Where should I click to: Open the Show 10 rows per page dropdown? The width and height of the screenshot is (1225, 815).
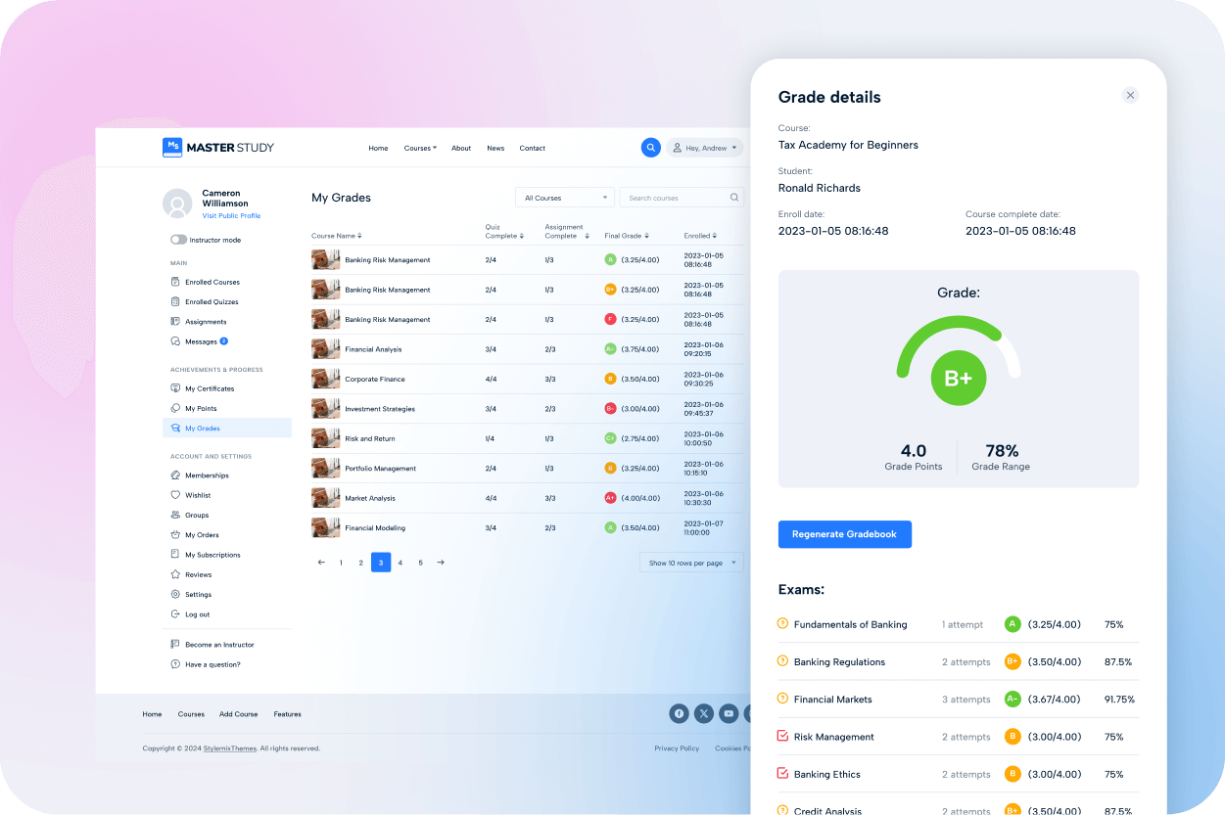point(691,563)
